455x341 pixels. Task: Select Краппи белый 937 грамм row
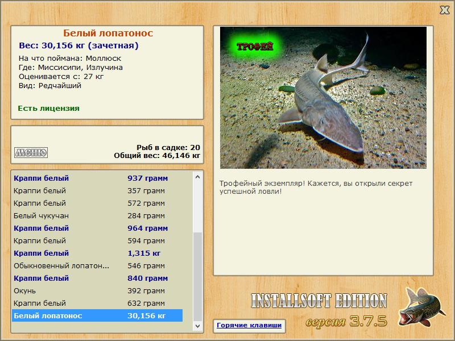97,178
